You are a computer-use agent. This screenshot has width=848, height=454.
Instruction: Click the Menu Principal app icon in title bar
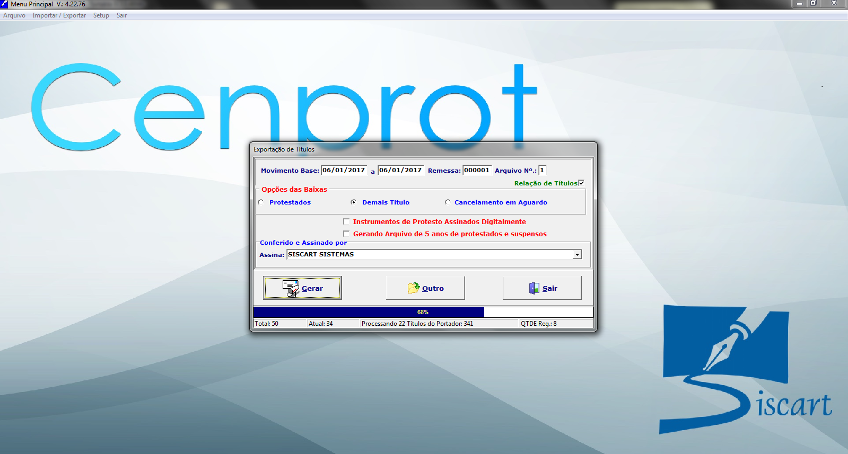point(4,4)
